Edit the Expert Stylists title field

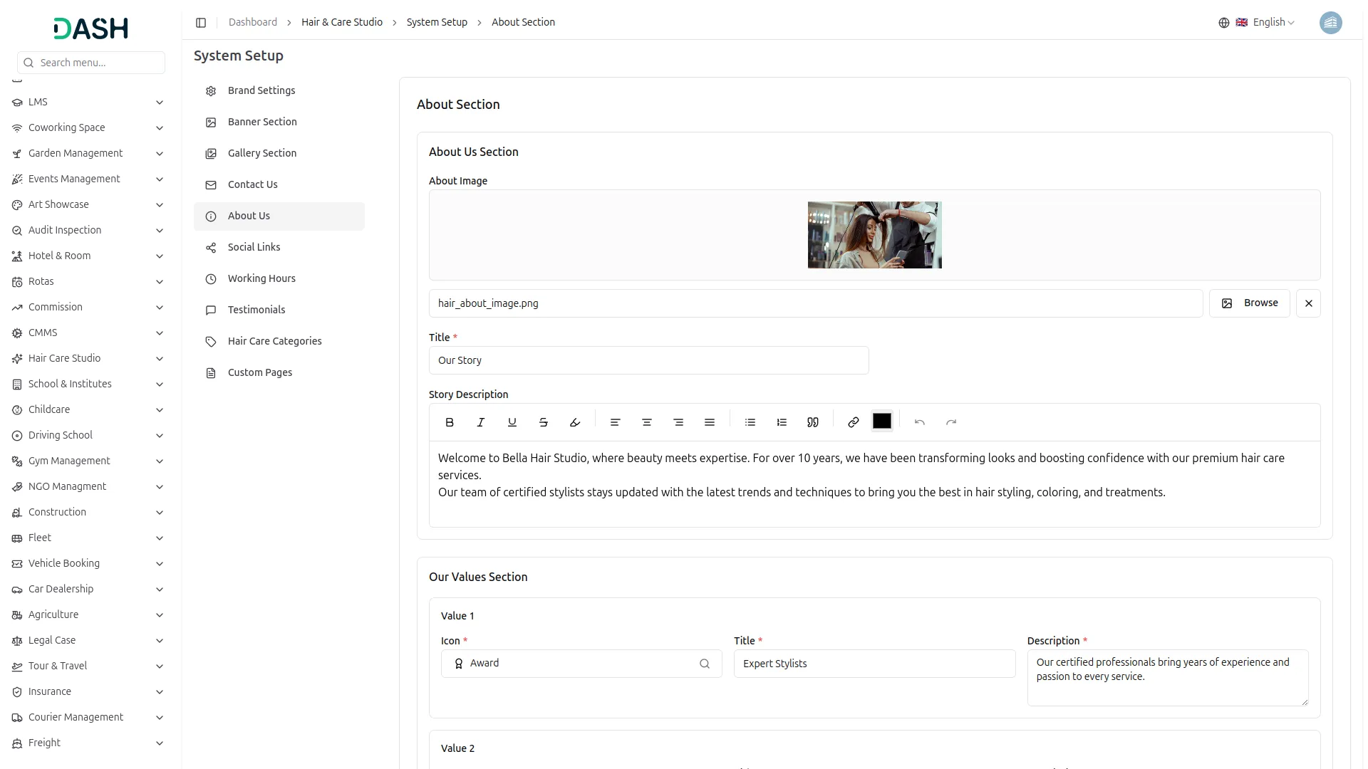(x=874, y=664)
